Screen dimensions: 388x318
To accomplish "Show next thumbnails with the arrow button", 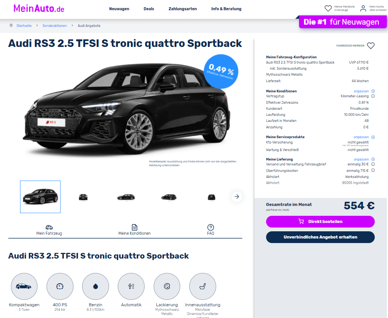I will [x=237, y=196].
